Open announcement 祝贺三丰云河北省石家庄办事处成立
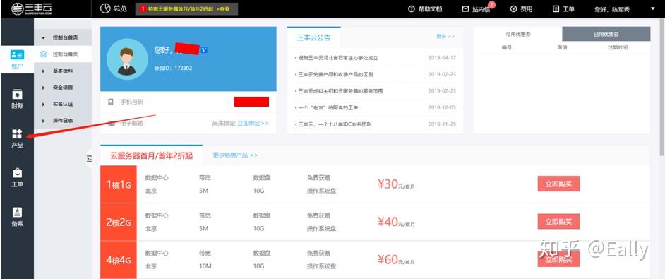This screenshot has height=279, width=665. (x=338, y=58)
